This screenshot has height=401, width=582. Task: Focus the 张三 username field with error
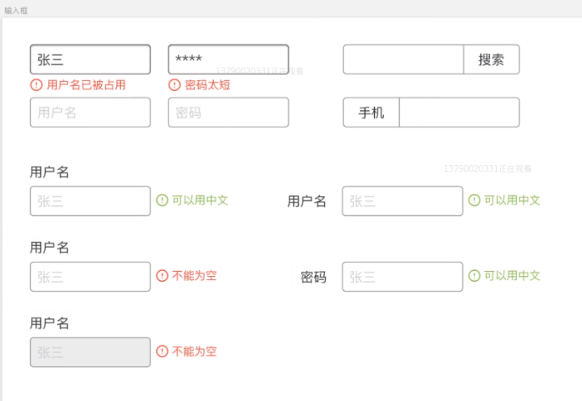pyautogui.click(x=90, y=60)
